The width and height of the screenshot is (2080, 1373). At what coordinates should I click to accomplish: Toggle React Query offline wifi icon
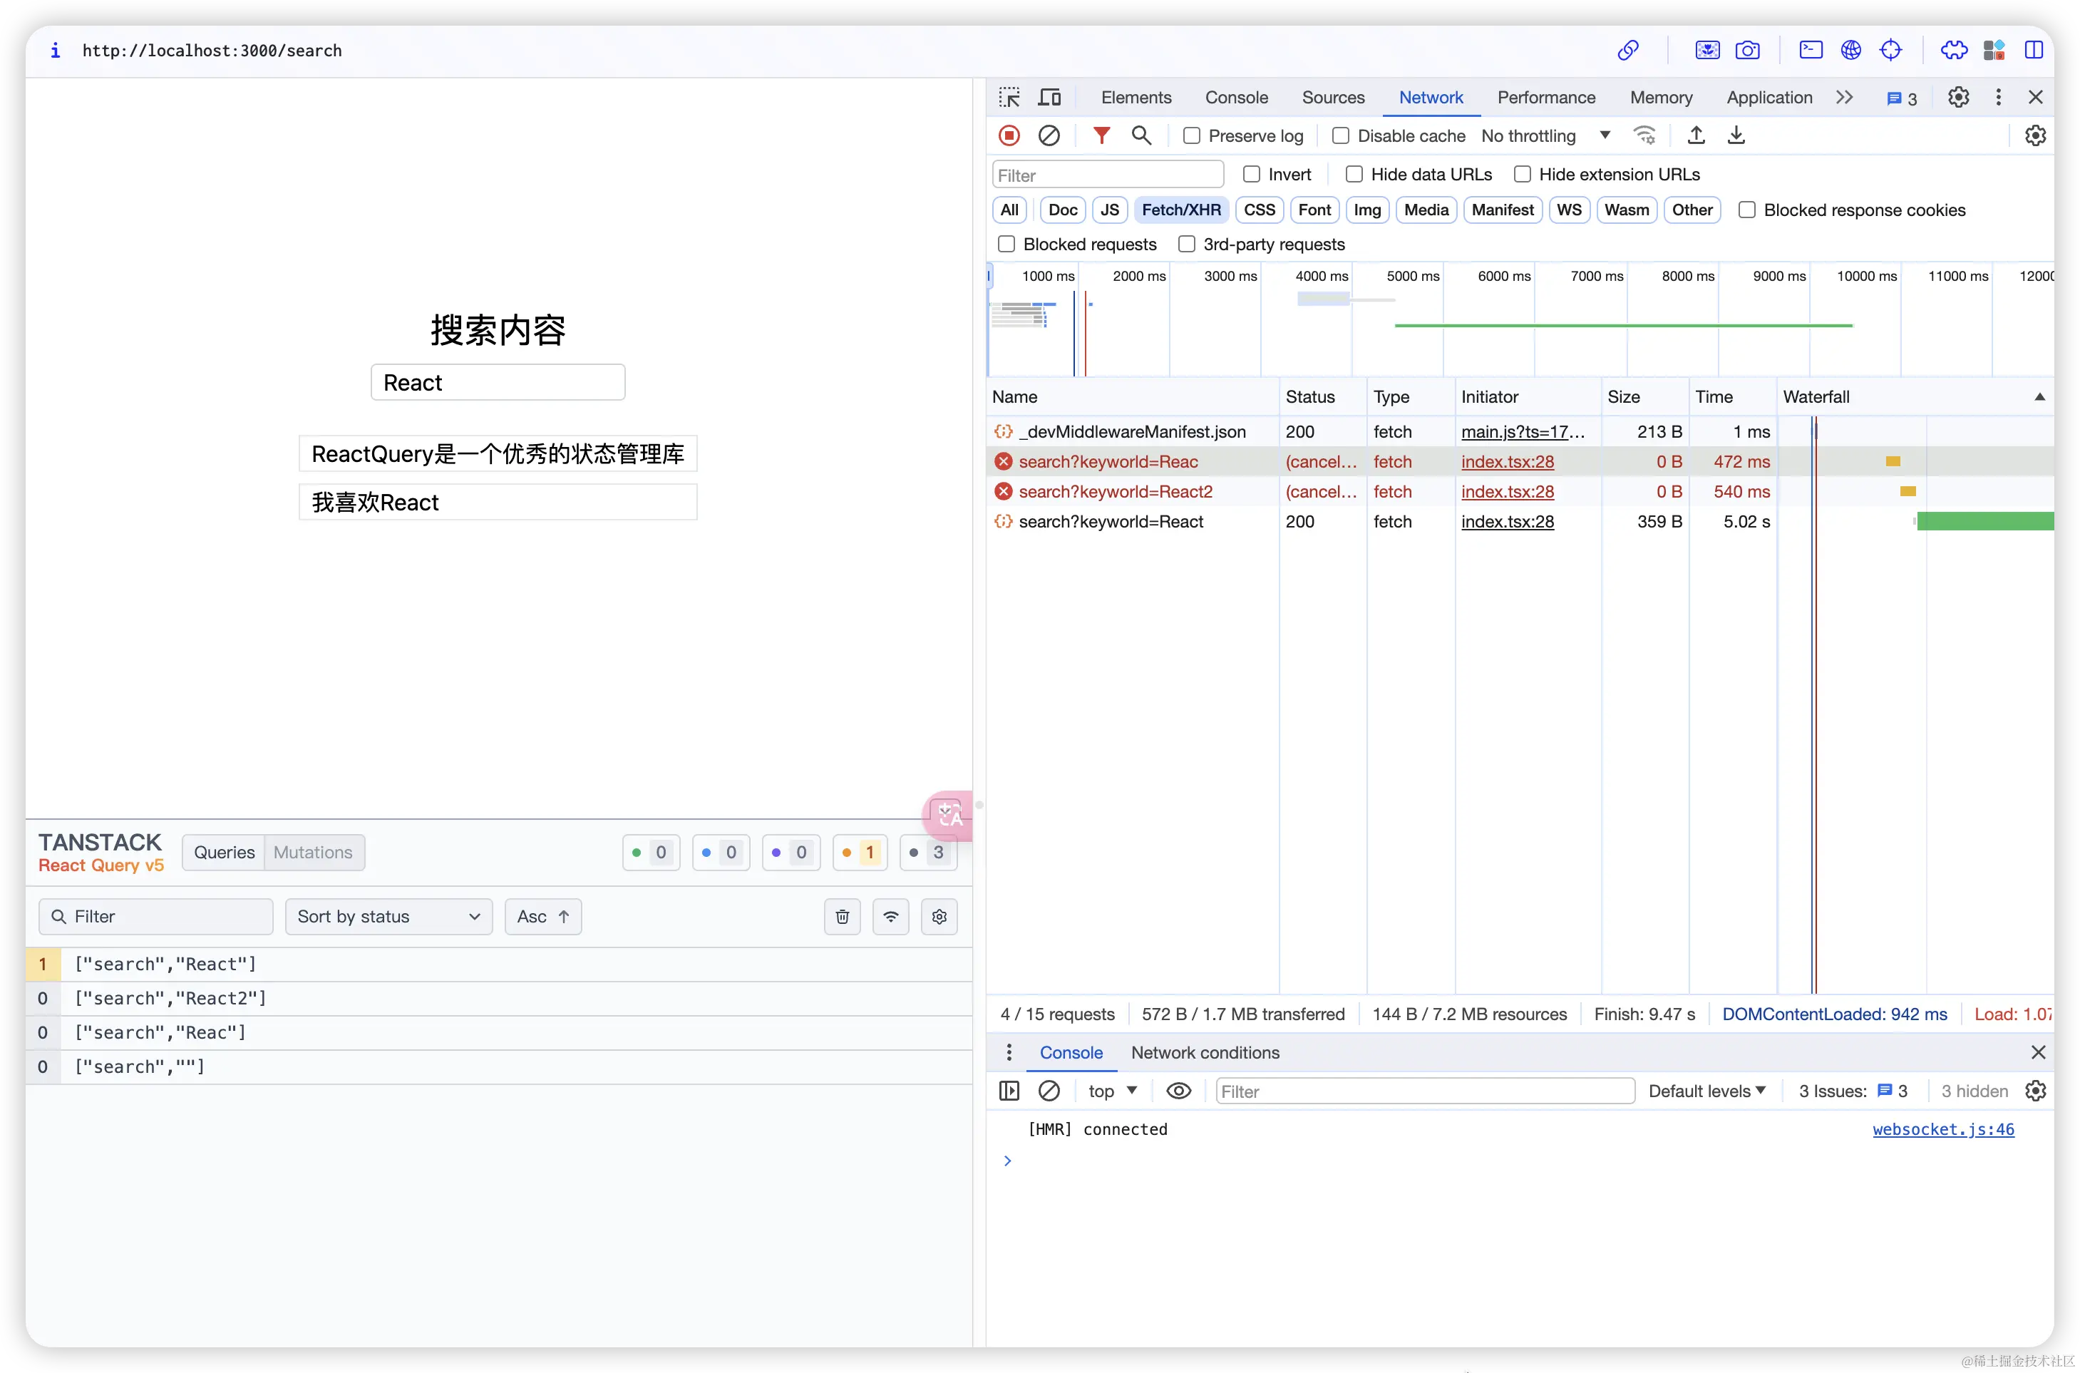[x=890, y=917]
